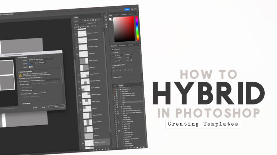
Task: Toggle checkmark for Janas Actions set
Action: [x=115, y=107]
